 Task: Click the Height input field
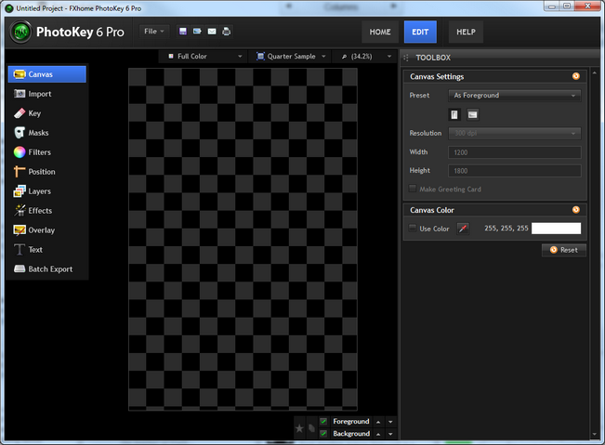(515, 171)
